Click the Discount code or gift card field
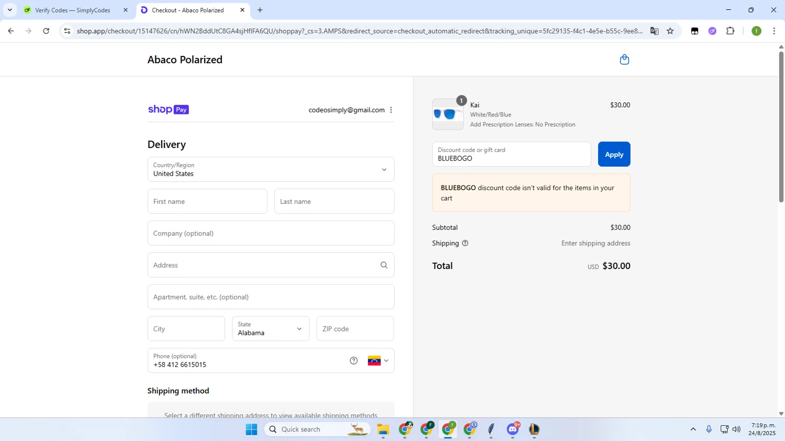Screen dimensions: 785x441 point(511,154)
